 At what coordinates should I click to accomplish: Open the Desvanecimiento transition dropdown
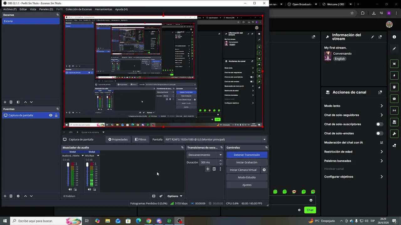205,155
